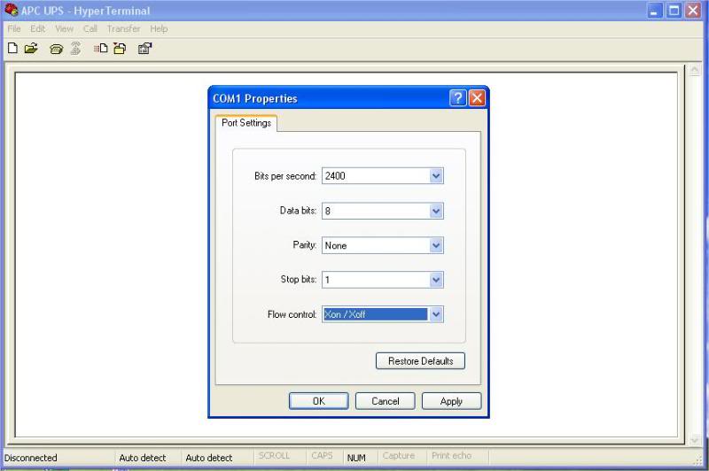Viewport: 709px width, 471px height.
Task: Expand the Bits per second dropdown
Action: click(435, 176)
